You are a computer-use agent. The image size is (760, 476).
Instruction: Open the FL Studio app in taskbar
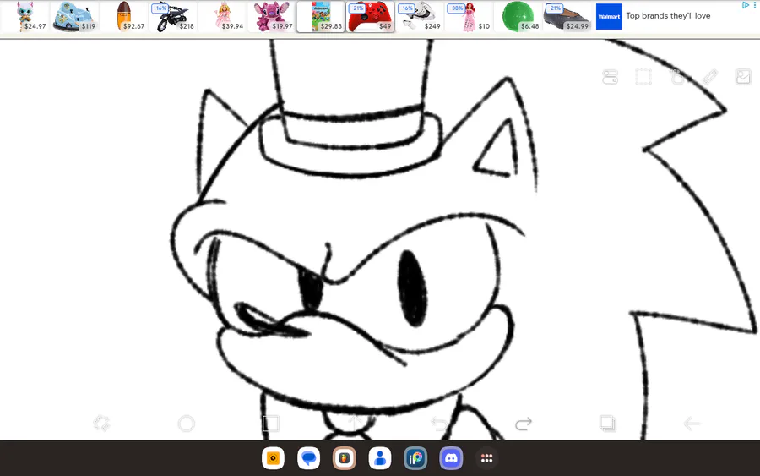(345, 458)
